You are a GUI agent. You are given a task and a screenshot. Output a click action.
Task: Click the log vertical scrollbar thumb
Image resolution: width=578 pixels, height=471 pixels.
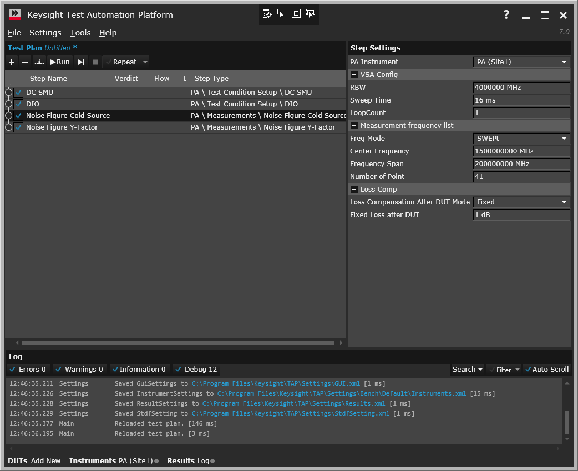567,423
